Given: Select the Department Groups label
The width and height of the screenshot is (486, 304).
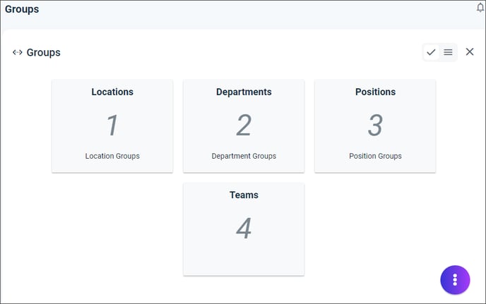Looking at the screenshot, I should (x=244, y=156).
